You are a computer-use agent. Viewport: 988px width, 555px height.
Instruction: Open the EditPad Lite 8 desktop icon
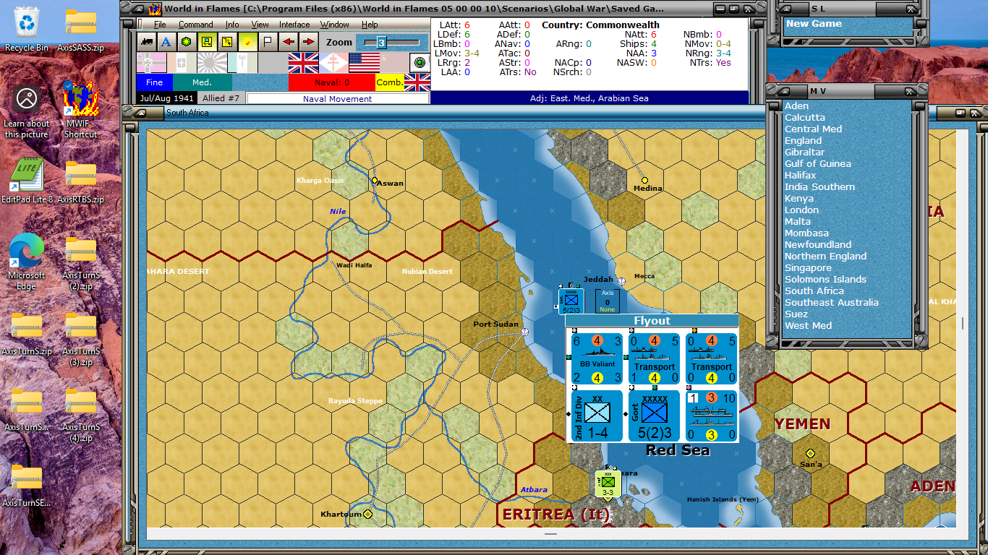[27, 181]
